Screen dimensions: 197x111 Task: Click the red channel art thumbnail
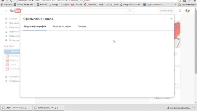pyautogui.click(x=177, y=34)
